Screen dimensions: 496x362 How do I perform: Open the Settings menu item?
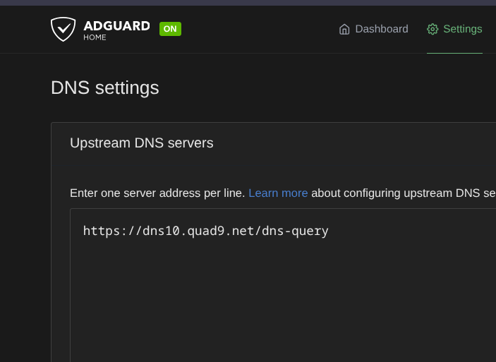(x=462, y=29)
